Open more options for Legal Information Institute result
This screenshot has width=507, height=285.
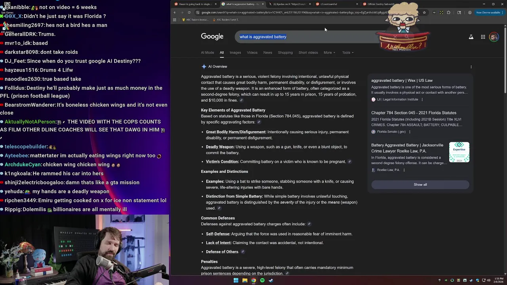[x=422, y=99]
